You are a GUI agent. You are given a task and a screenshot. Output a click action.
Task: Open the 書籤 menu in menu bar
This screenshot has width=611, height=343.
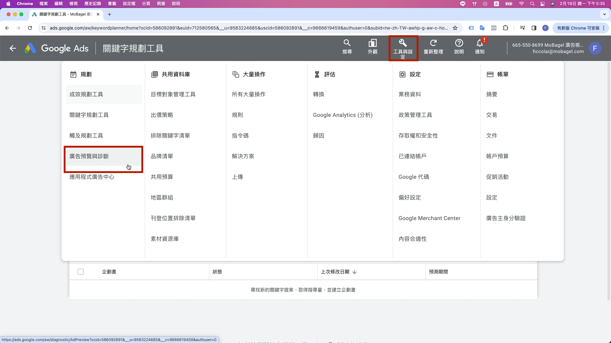(x=112, y=4)
